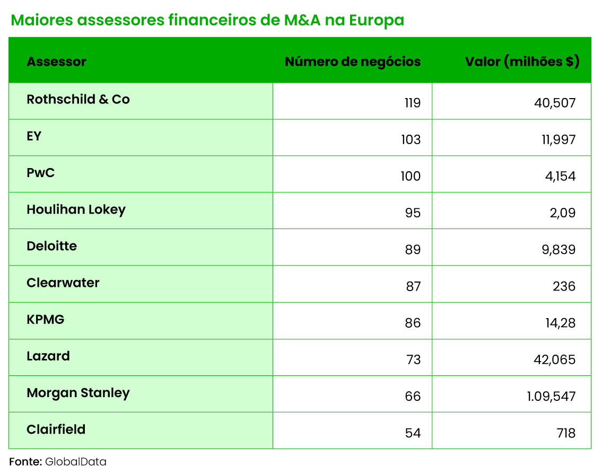The image size is (602, 474).
Task: Click Rothschild's deal count of 119
Action: tap(412, 103)
